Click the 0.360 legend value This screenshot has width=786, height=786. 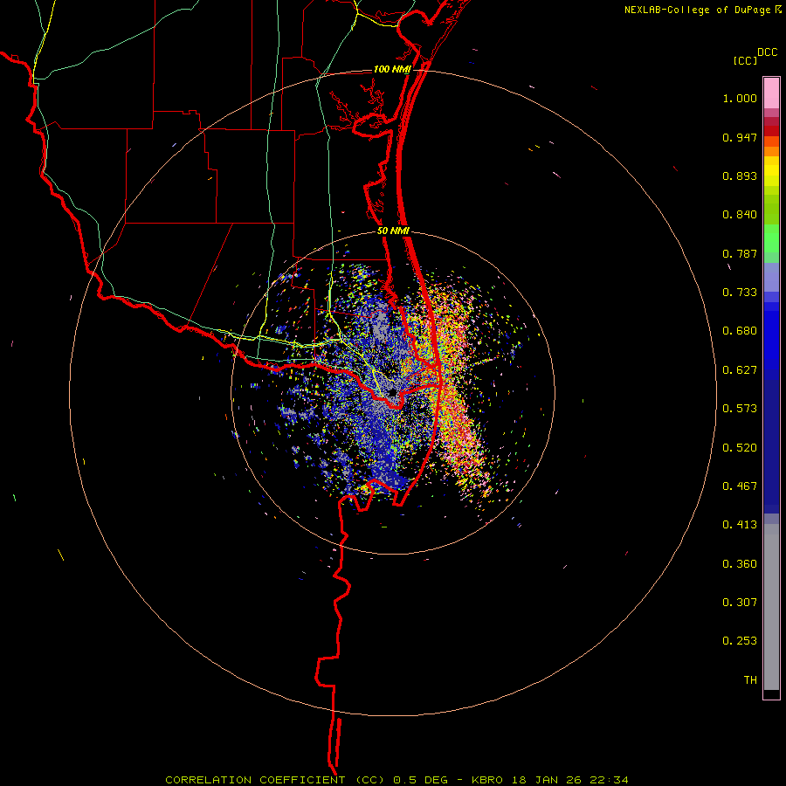pyautogui.click(x=740, y=564)
